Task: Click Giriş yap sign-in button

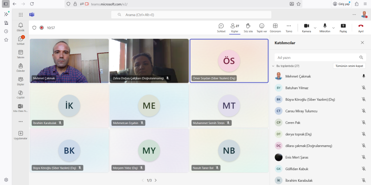Action: [341, 4]
